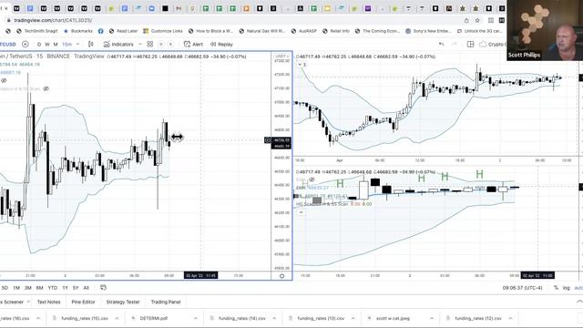Click the add symbol plus icon
The image size is (583, 328).
pos(26,45)
